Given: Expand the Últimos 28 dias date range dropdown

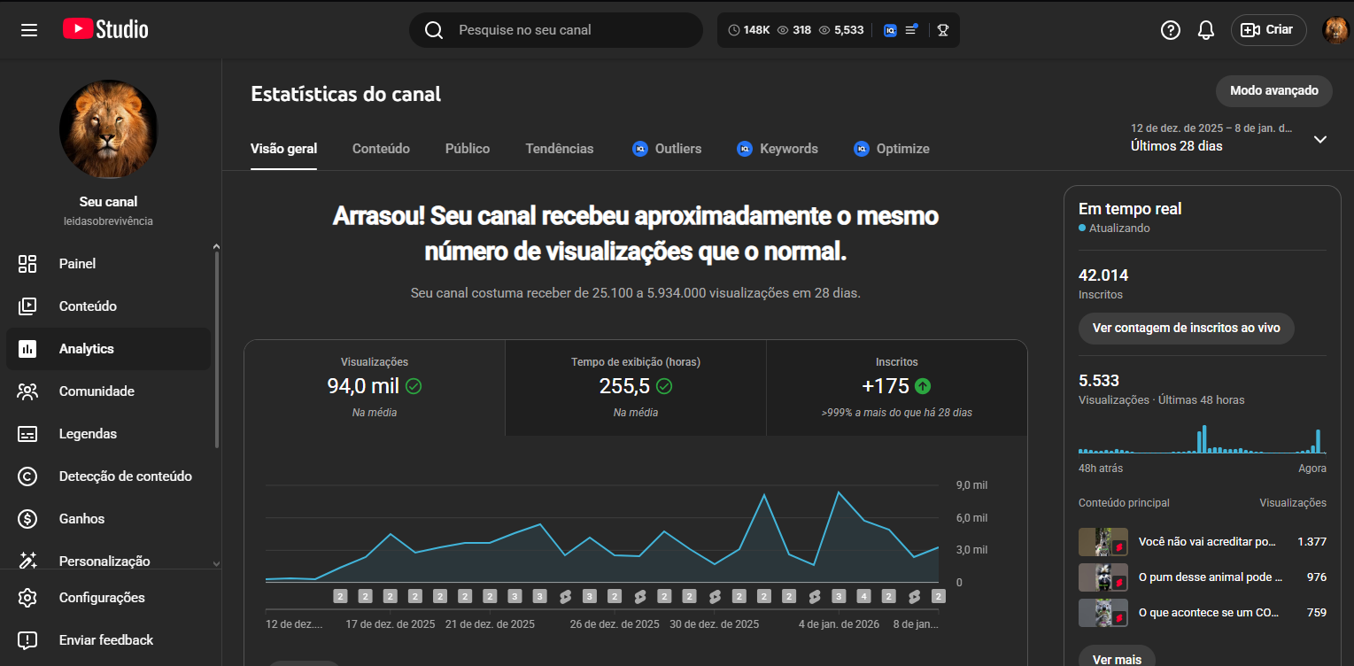Looking at the screenshot, I should pos(1320,139).
